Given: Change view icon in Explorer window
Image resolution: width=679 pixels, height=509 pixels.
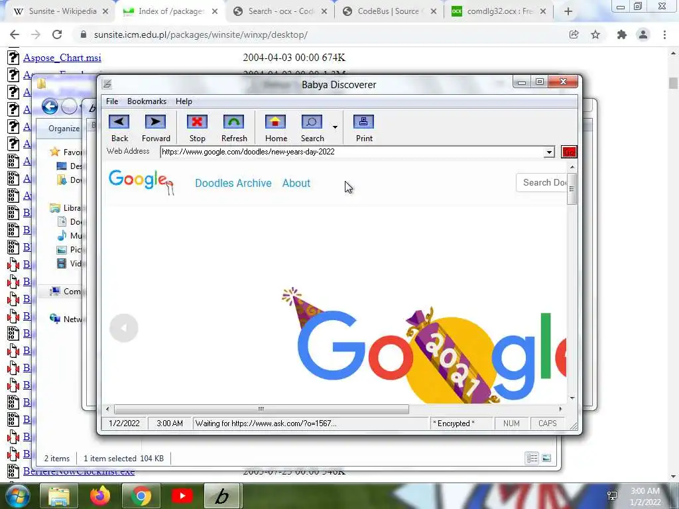Looking at the screenshot, I should (532, 458).
